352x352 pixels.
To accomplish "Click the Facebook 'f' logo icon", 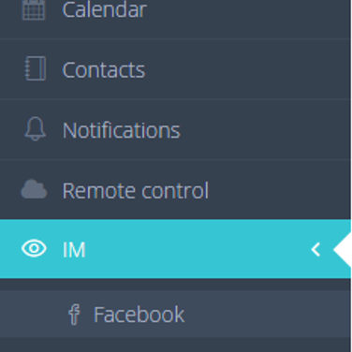I will (x=74, y=315).
